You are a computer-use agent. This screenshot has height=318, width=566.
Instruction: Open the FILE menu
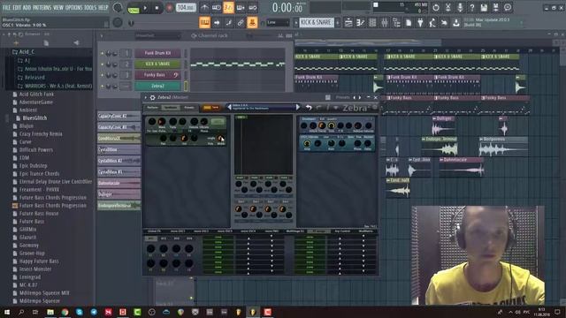point(6,8)
